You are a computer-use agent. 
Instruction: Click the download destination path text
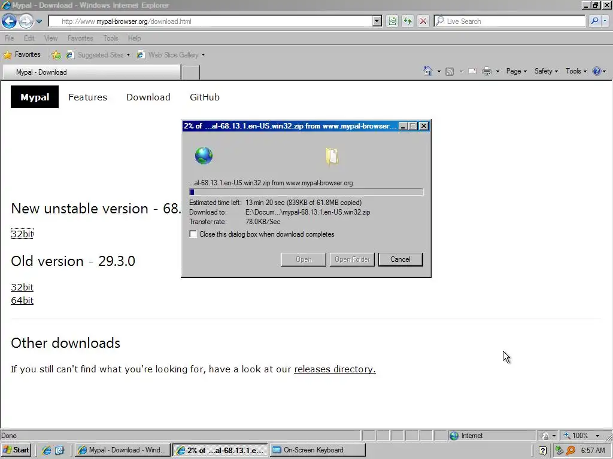pos(308,212)
